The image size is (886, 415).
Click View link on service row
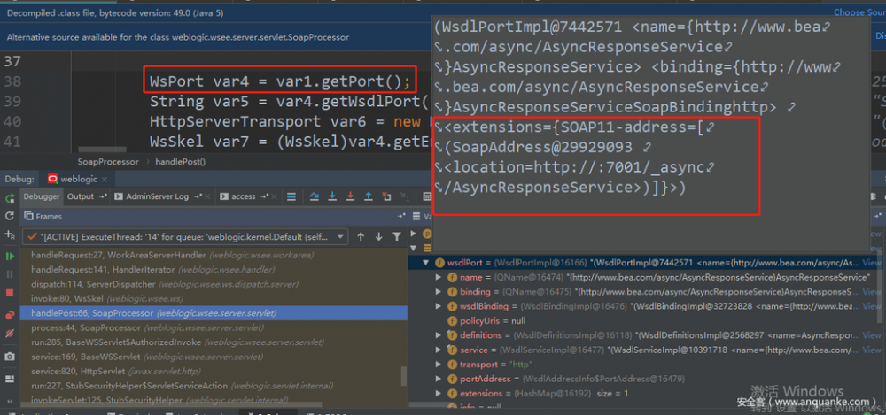coord(871,350)
